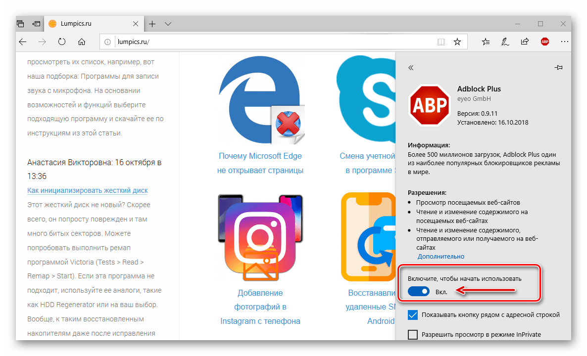Viewport: 587px width, 356px height.
Task: Switch on Reading view book icon
Action: click(x=441, y=42)
